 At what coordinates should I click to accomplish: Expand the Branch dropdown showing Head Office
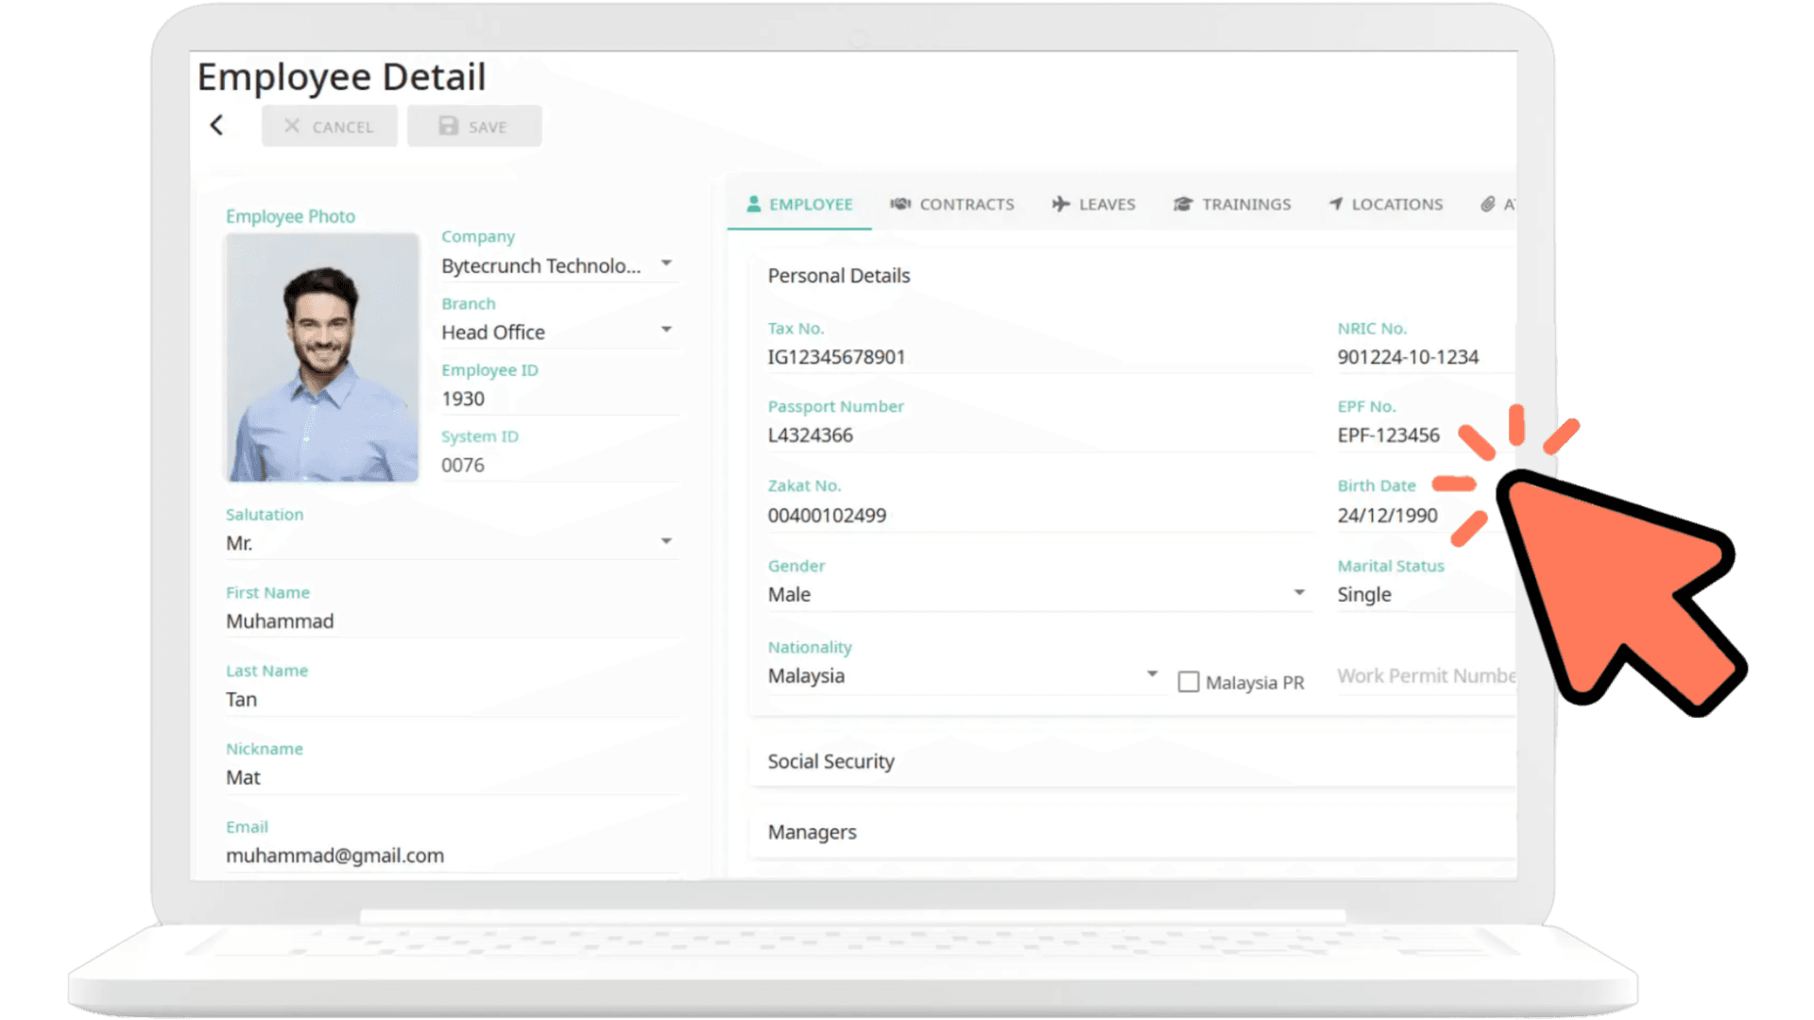pos(667,329)
